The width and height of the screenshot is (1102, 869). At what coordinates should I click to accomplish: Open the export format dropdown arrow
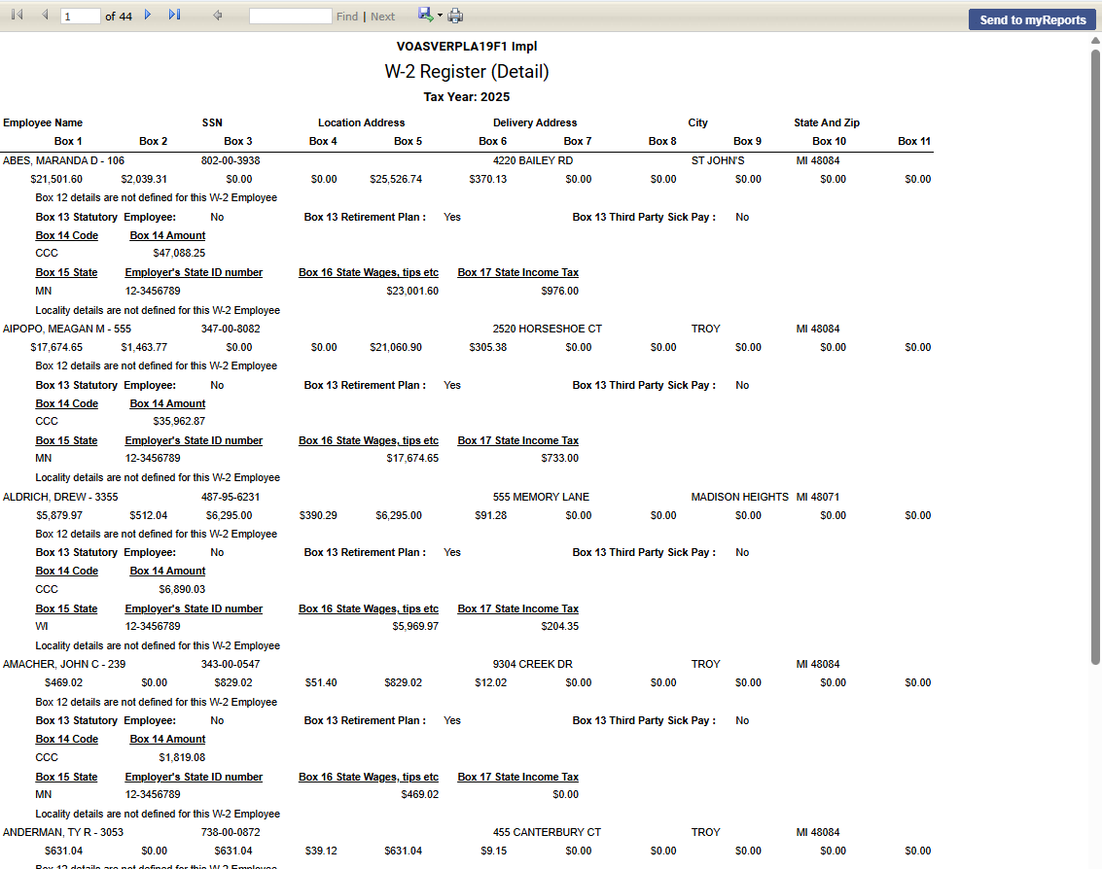click(440, 16)
